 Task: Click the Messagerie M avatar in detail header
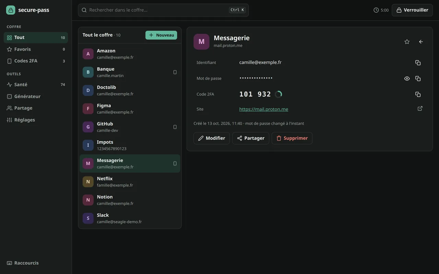[201, 42]
